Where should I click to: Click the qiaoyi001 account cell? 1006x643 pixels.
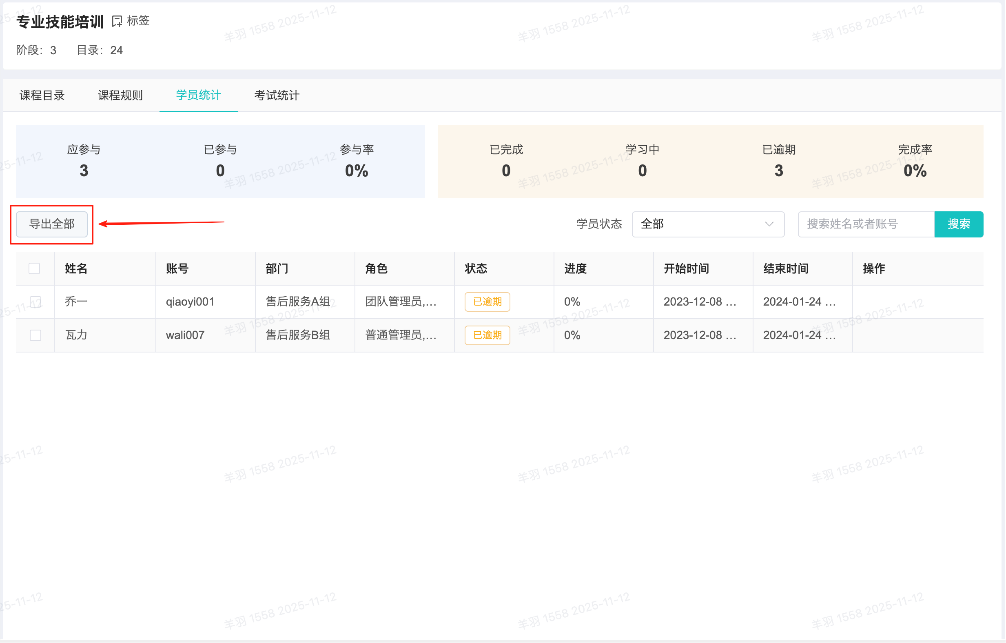pos(190,302)
